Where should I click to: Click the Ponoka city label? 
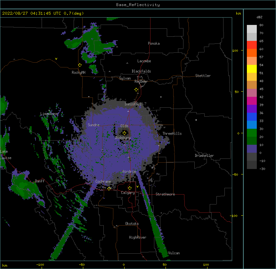tap(154, 43)
